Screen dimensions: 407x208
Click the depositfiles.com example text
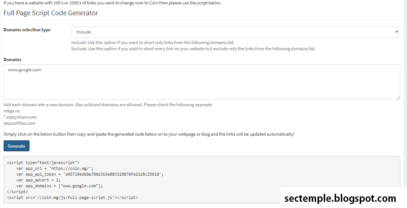20,123
